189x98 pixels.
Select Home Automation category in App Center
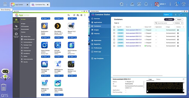(x=28, y=59)
